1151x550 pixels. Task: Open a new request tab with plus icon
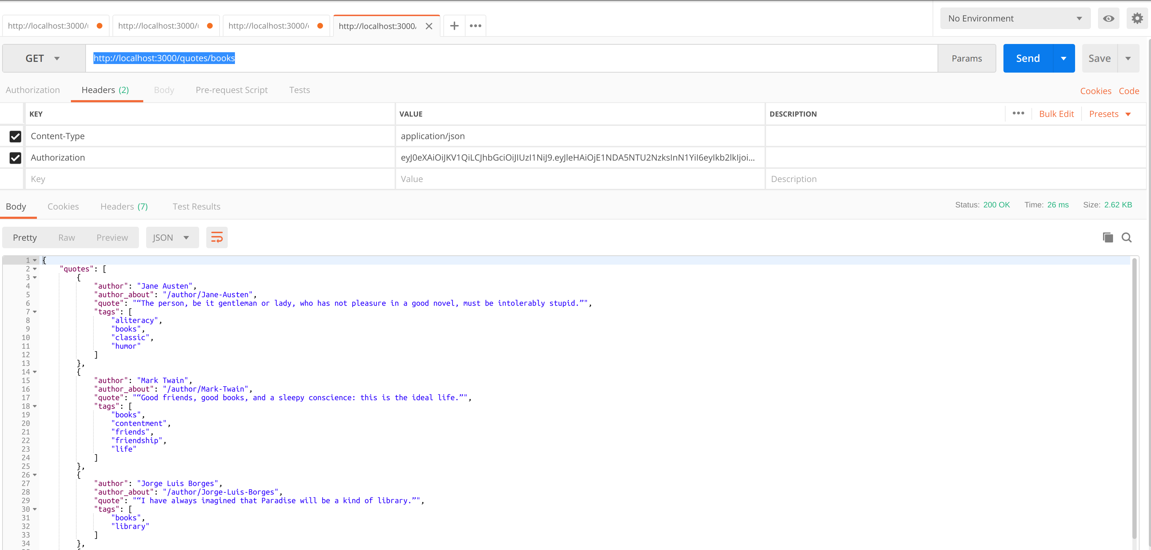454,26
